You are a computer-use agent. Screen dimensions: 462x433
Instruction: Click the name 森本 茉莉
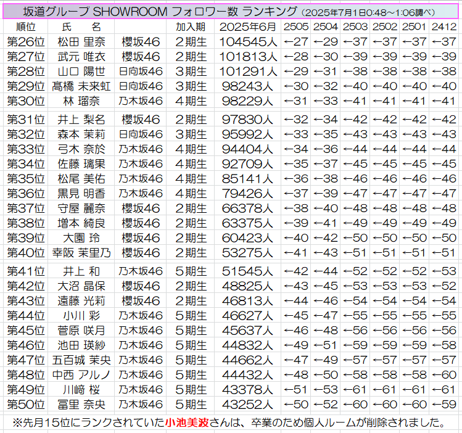(x=81, y=134)
